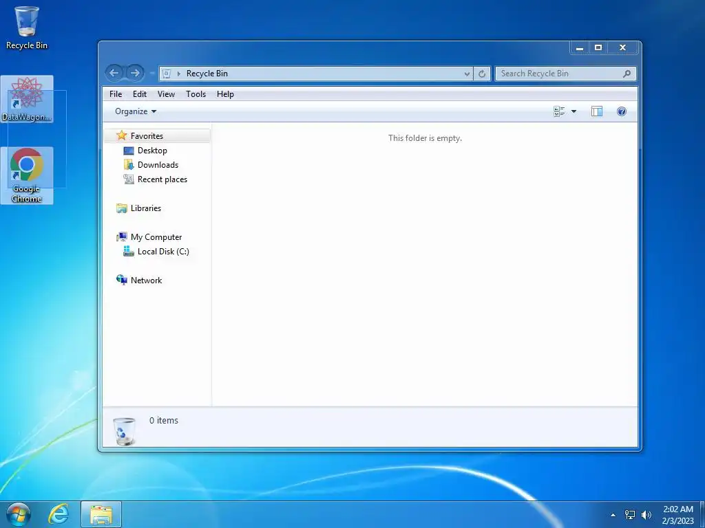
Task: Launch Internet Explorer from taskbar
Action: pos(59,514)
